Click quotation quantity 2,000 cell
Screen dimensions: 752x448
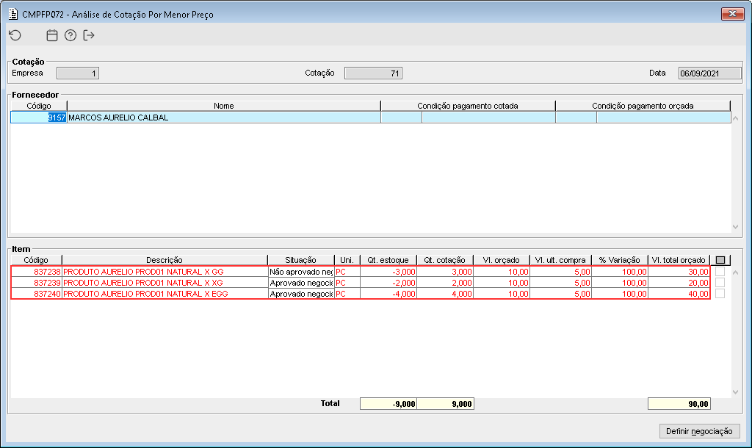[445, 283]
